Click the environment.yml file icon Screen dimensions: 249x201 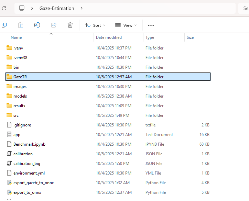click(9, 173)
